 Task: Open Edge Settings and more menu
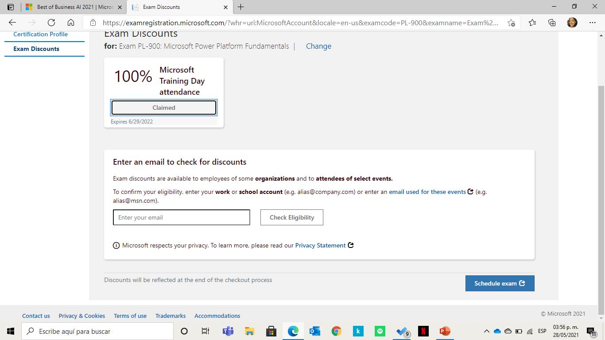593,23
